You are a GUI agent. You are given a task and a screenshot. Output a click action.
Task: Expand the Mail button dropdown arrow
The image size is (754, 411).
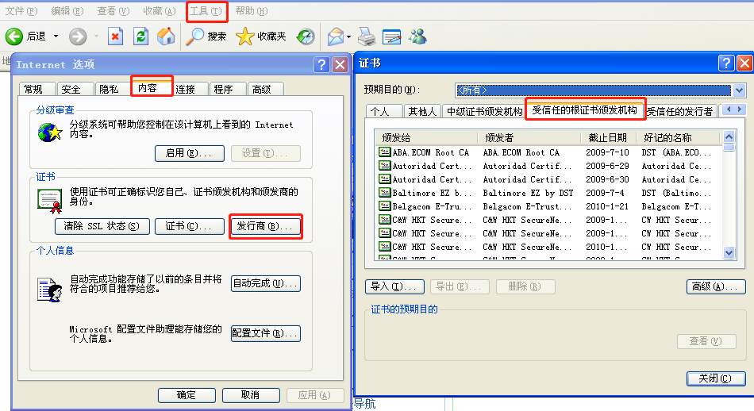(348, 36)
